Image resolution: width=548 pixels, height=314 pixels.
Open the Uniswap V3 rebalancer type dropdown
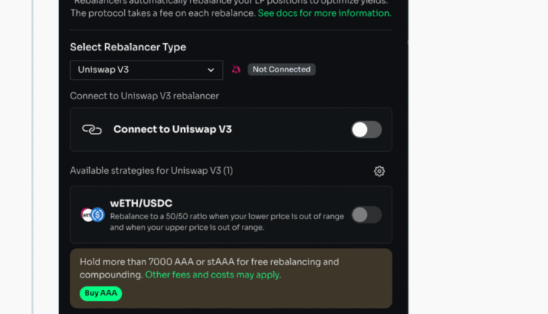(x=146, y=69)
